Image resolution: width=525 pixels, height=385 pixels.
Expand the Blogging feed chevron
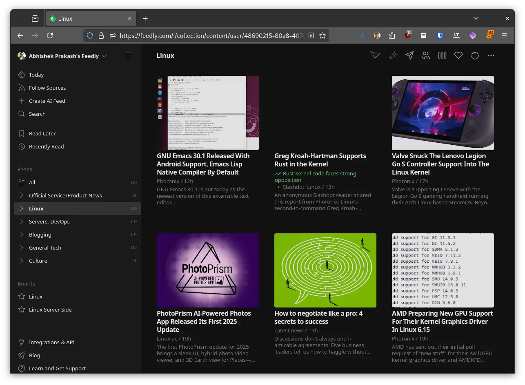click(22, 235)
